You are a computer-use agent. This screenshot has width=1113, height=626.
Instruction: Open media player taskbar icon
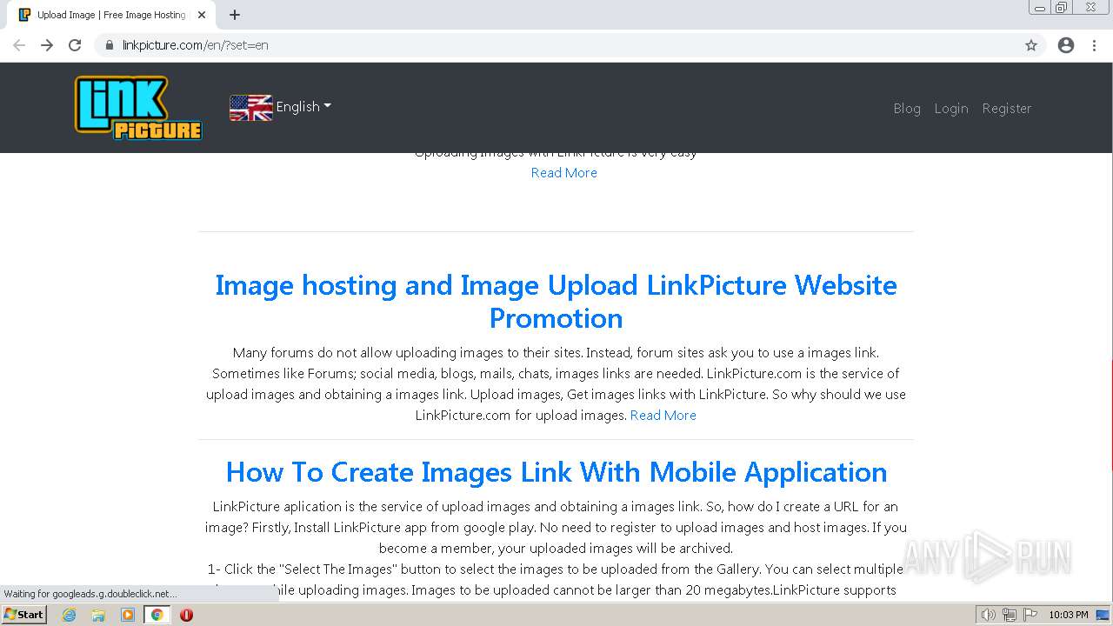128,615
